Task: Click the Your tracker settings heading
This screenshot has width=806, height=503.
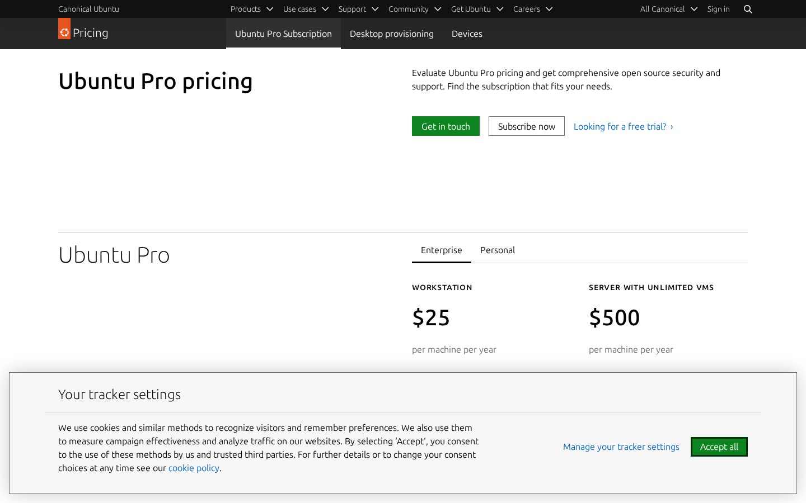Action: 120,395
